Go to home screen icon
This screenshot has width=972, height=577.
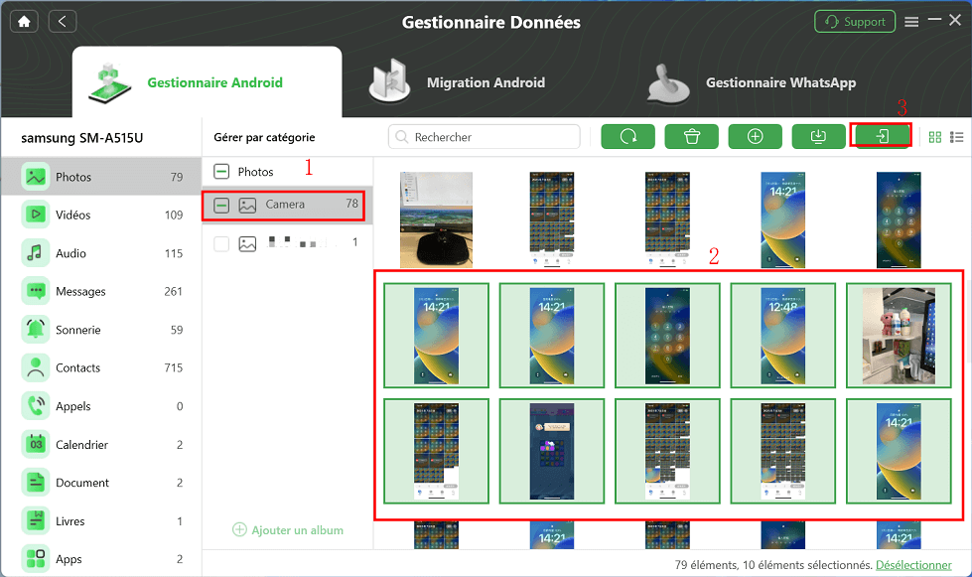click(x=24, y=22)
